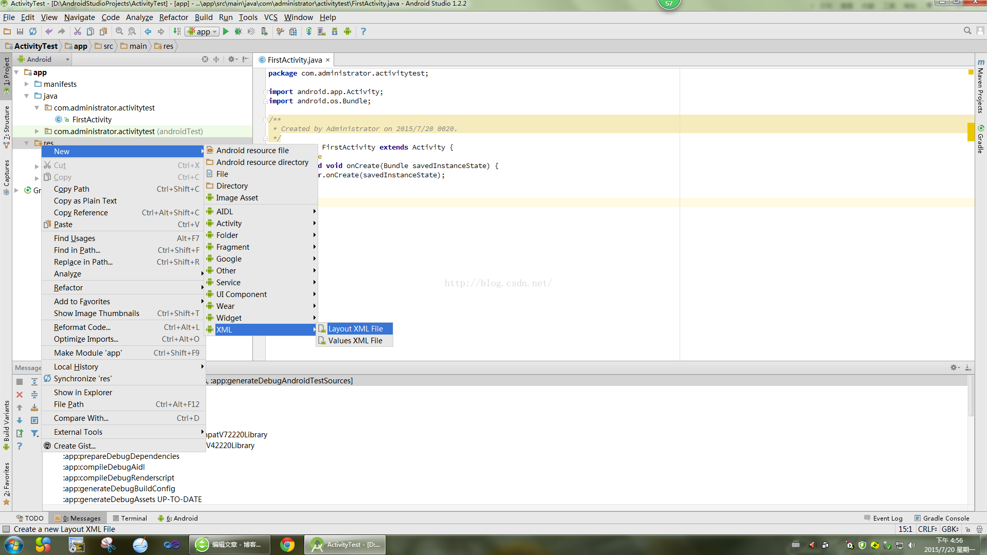Click Show in Explorer context entry

[123, 393]
